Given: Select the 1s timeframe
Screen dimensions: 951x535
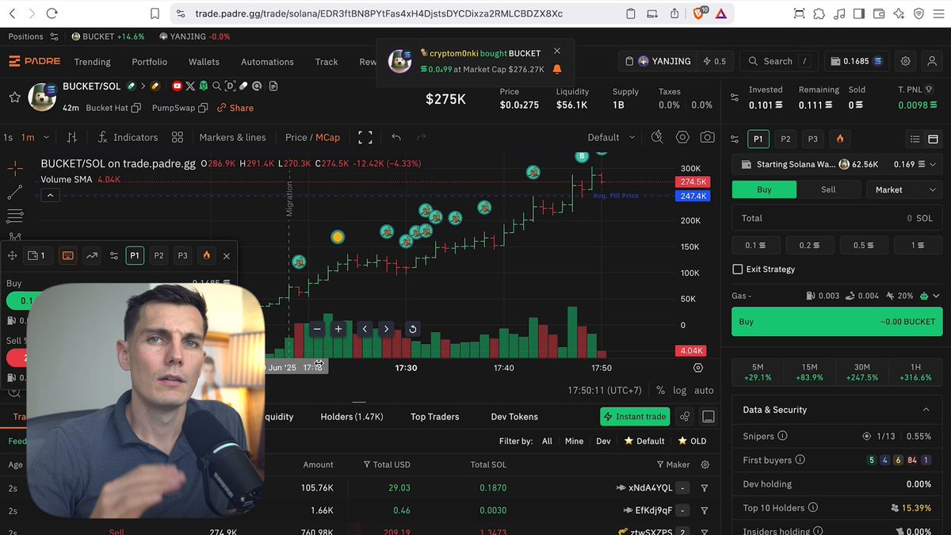Looking at the screenshot, I should 8,137.
